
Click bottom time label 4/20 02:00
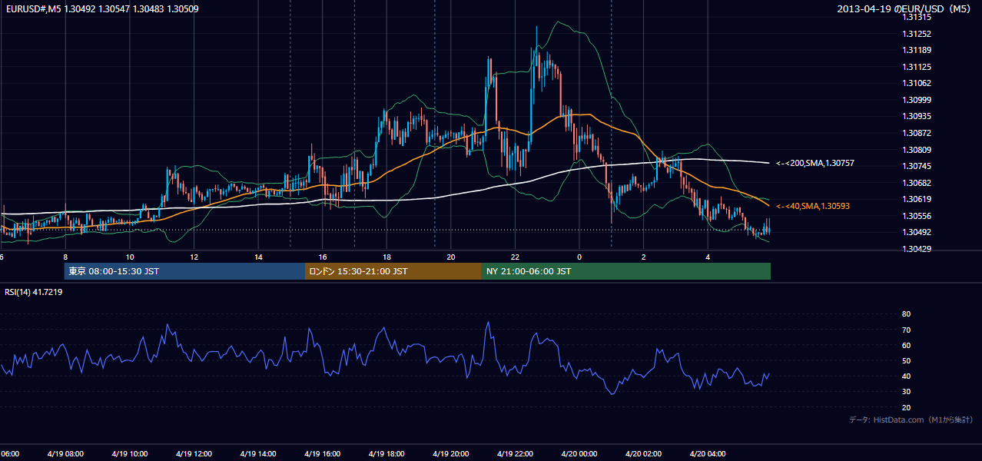644,454
